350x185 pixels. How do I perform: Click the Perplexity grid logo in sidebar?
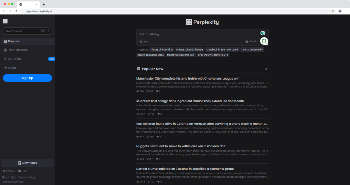(5, 21)
